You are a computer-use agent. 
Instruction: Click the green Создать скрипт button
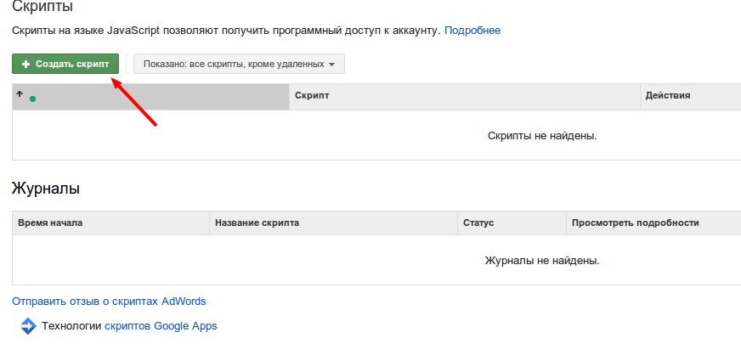[65, 64]
